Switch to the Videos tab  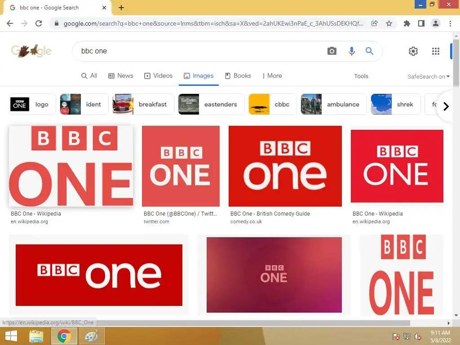point(159,75)
